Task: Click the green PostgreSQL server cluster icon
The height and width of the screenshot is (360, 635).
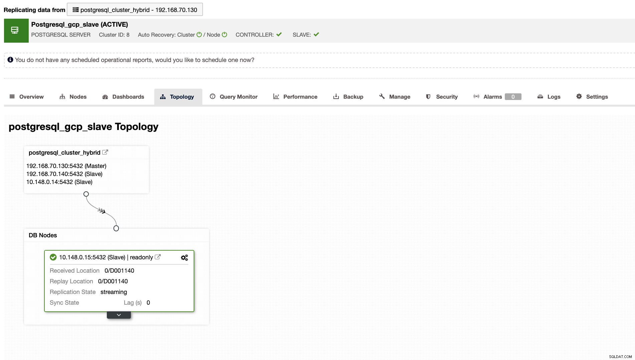Action: (x=16, y=30)
